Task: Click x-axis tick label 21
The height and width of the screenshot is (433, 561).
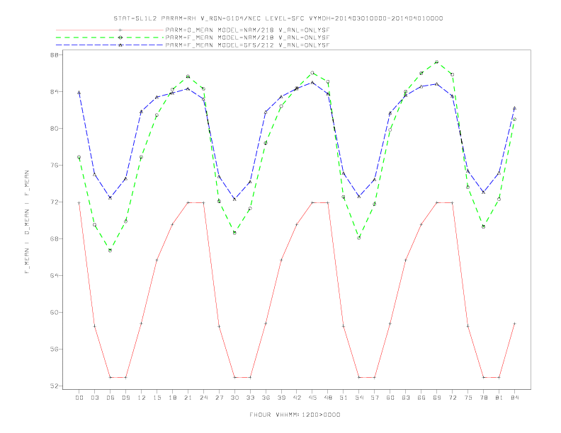Action: [188, 398]
